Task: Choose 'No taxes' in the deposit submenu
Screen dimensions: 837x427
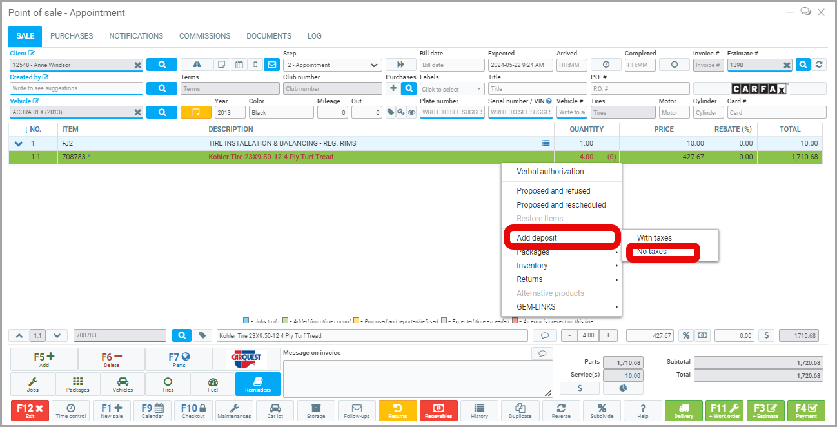Action: 652,252
